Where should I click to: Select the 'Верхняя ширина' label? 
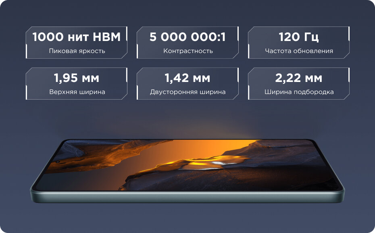point(77,92)
